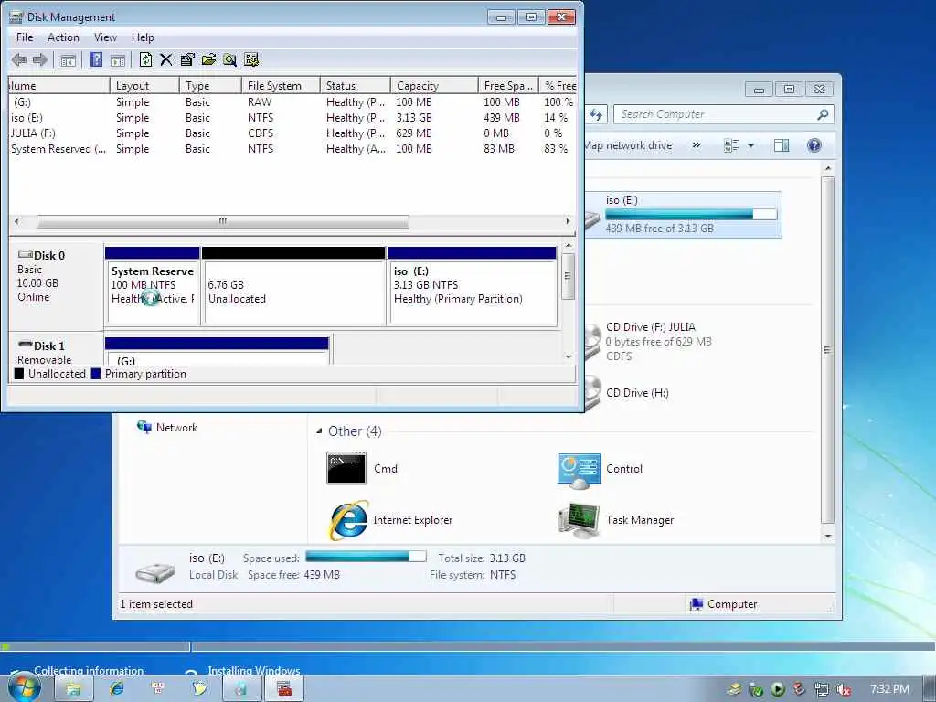Select the (G:) row in the volume list

point(292,102)
